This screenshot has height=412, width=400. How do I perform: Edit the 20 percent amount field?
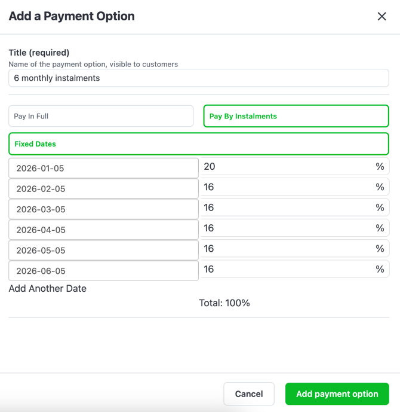pyautogui.click(x=288, y=167)
